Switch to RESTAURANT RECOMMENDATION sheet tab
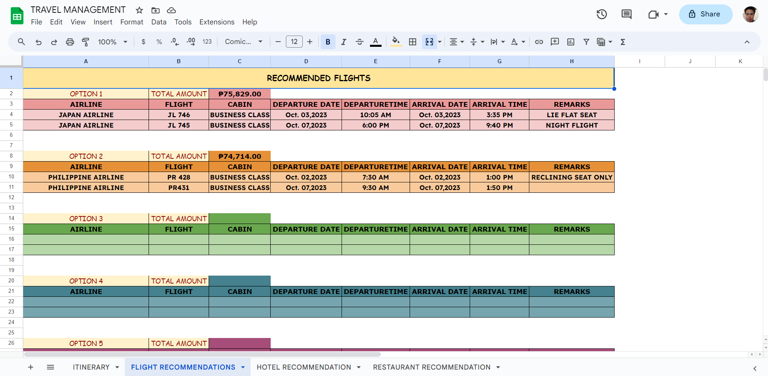This screenshot has width=768, height=376. pos(432,367)
